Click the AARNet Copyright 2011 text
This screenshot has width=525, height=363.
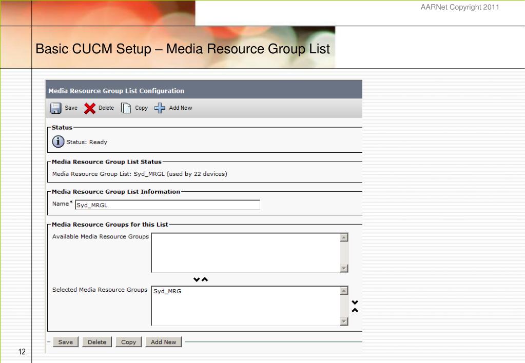coord(460,7)
